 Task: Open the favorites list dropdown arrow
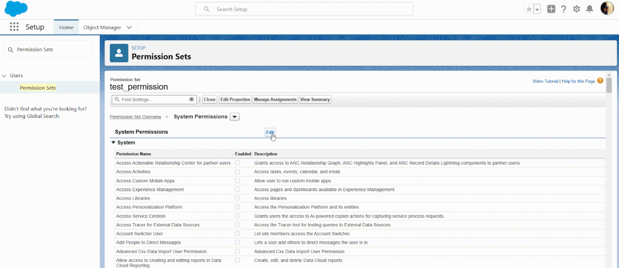coord(537,9)
